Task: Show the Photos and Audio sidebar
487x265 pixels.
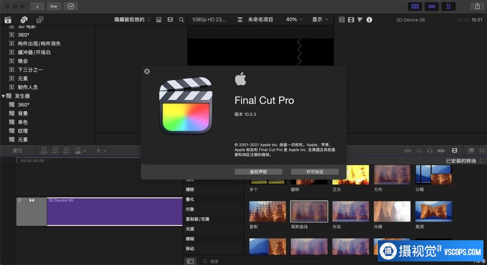Action: [x=24, y=19]
